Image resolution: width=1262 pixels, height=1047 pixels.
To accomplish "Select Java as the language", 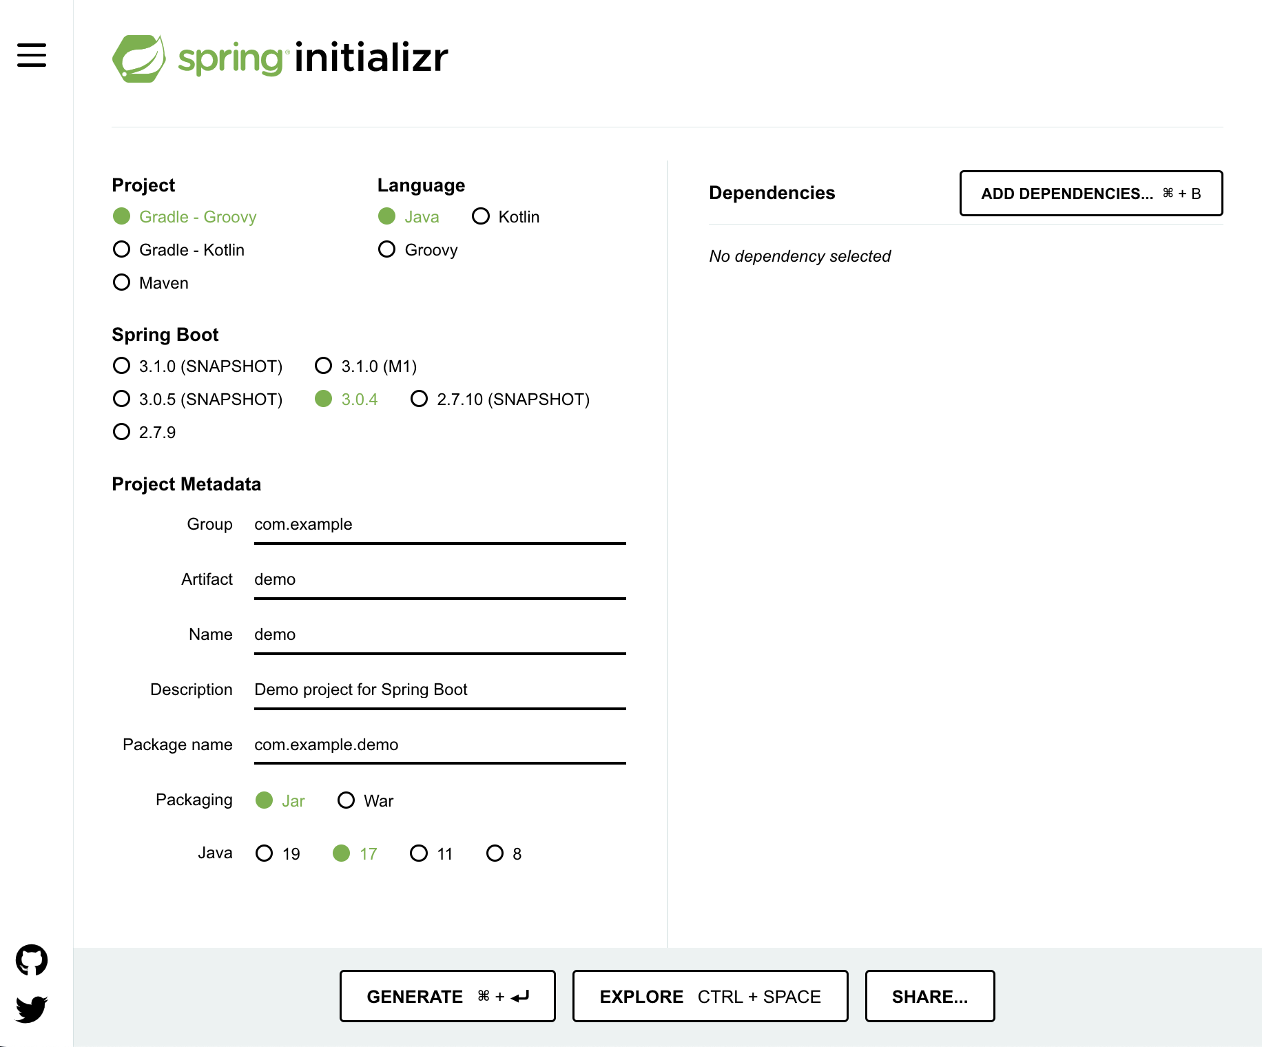I will pos(408,217).
